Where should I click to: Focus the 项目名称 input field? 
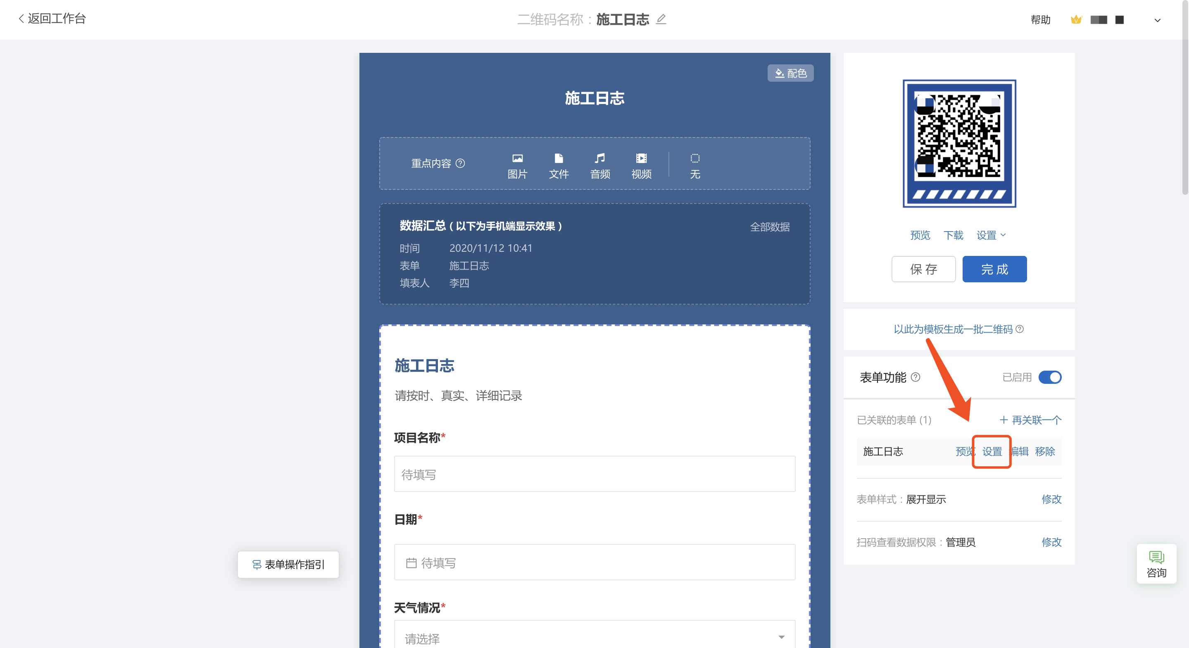coord(594,474)
